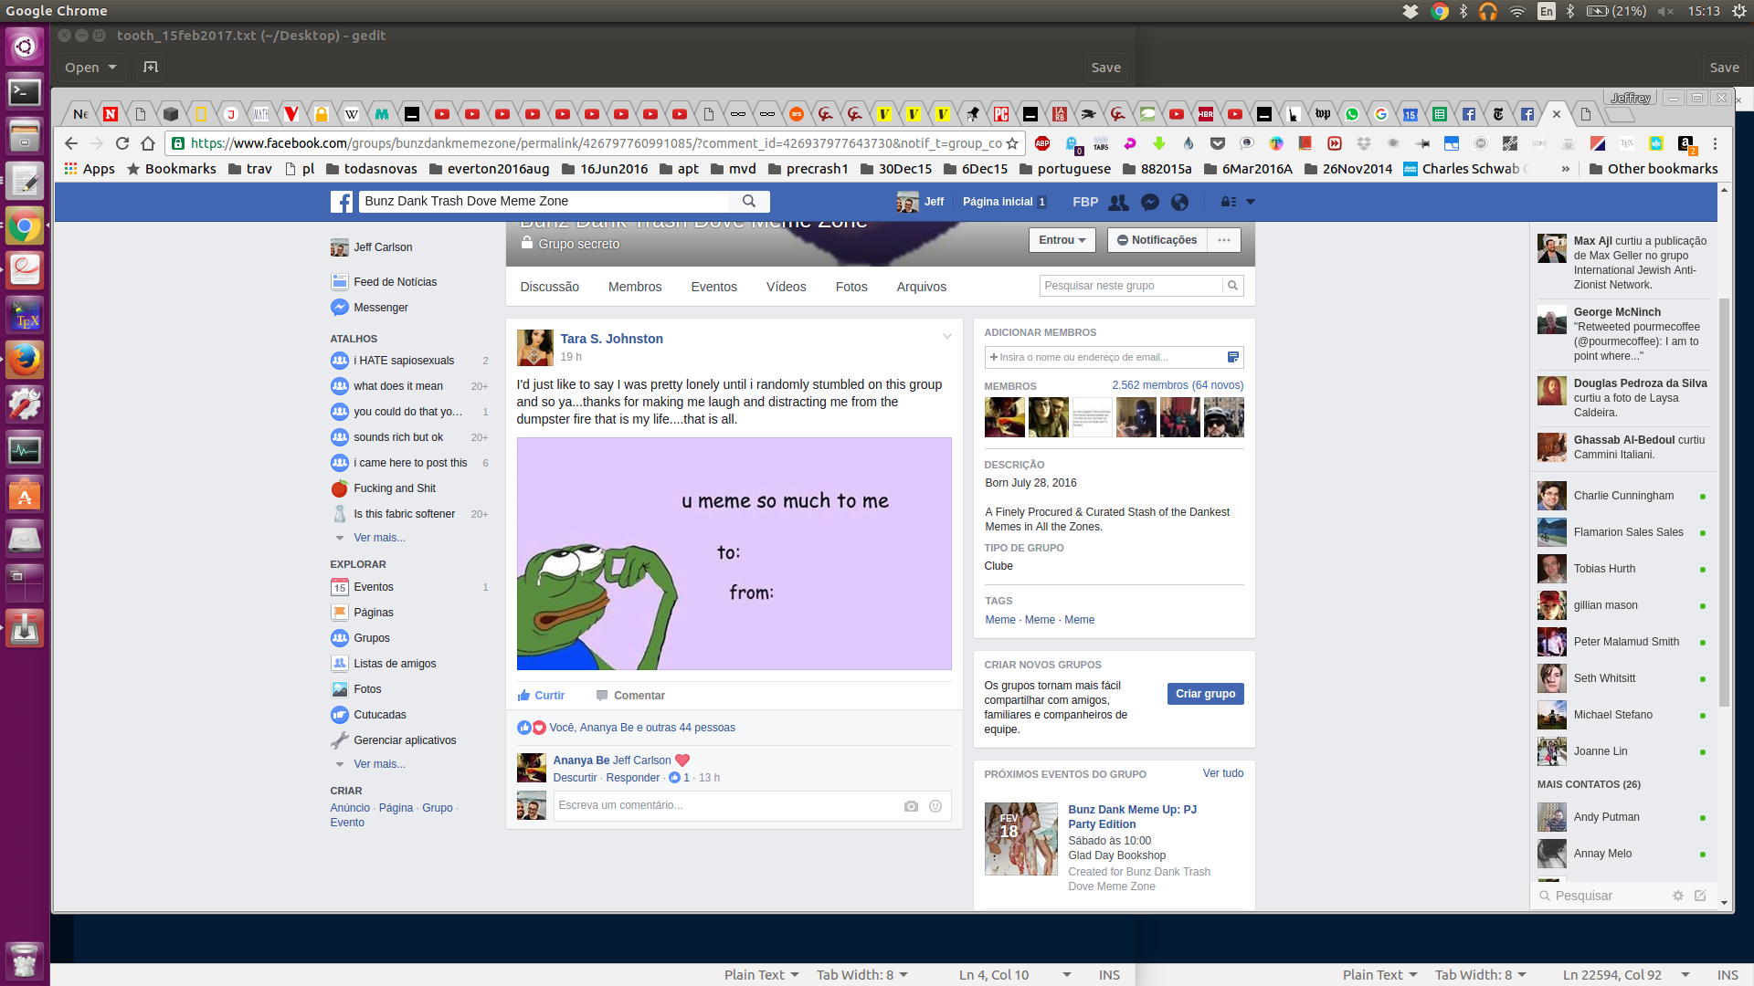Open Other bookmarks folder
Viewport: 1754px width, 986px height.
click(x=1654, y=169)
